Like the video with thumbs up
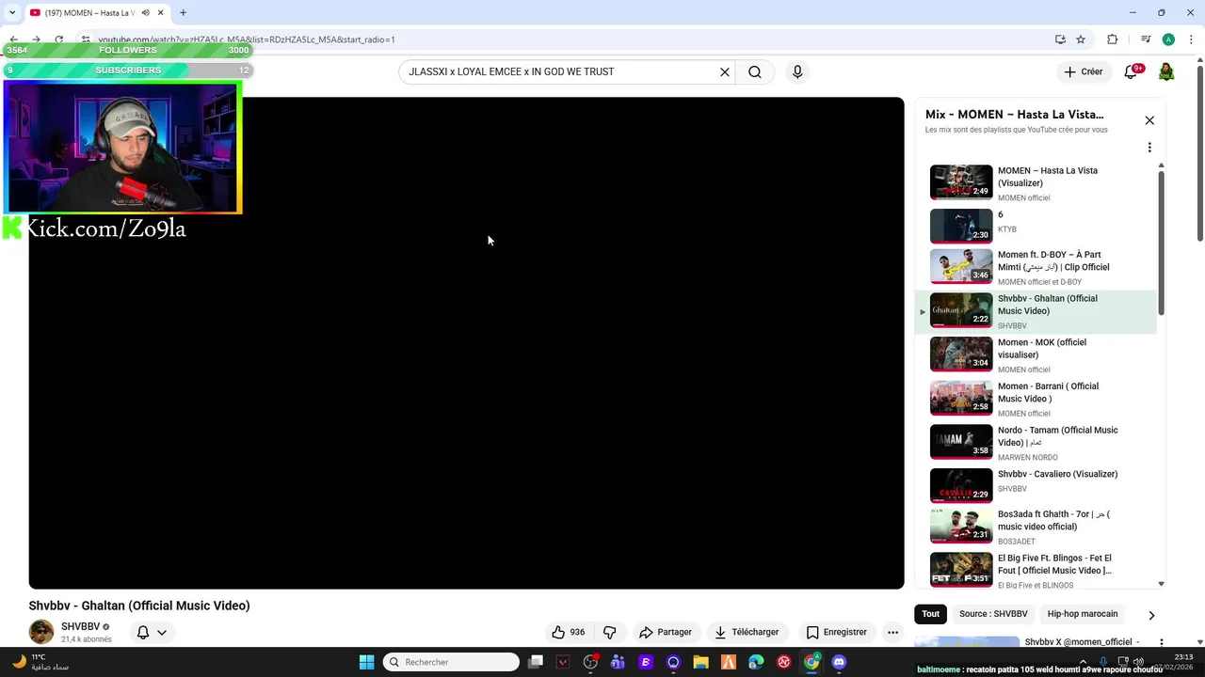Screen dimensions: 1205x677 click(569, 632)
